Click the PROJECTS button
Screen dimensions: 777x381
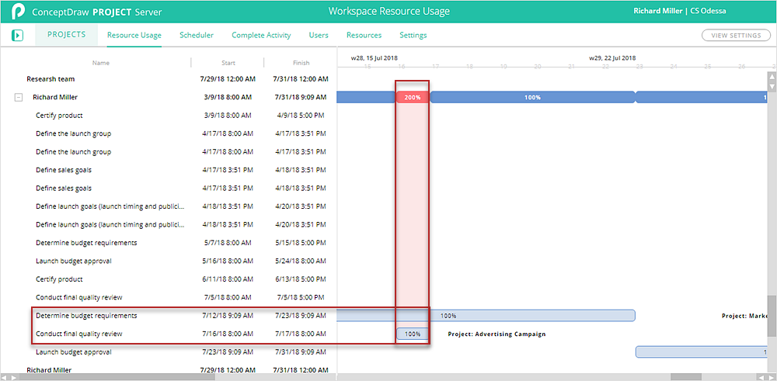(x=67, y=35)
